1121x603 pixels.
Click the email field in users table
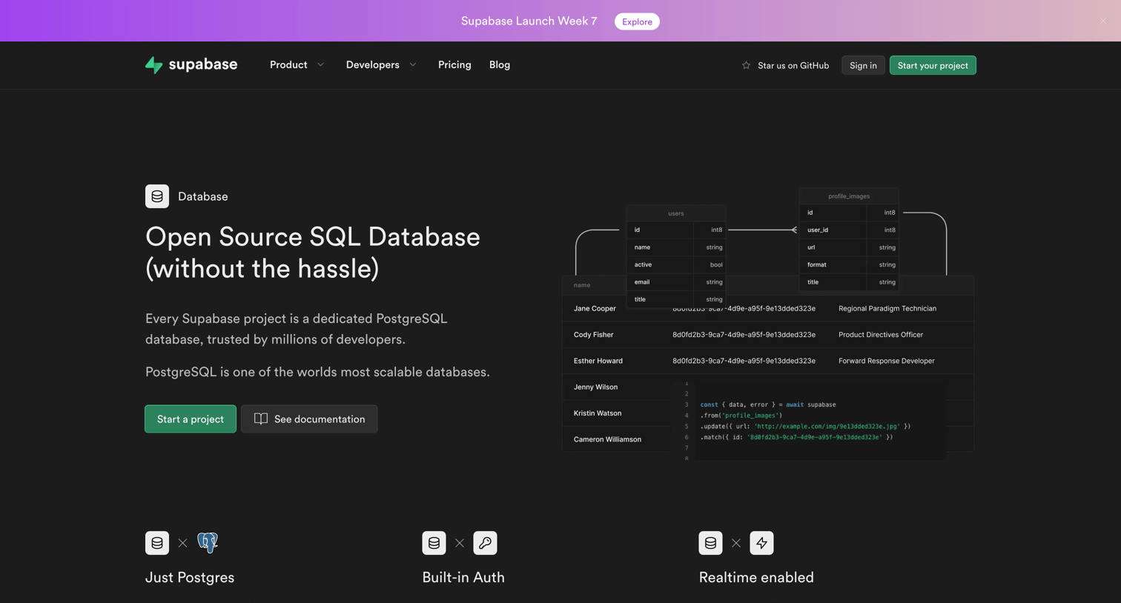pyautogui.click(x=642, y=281)
